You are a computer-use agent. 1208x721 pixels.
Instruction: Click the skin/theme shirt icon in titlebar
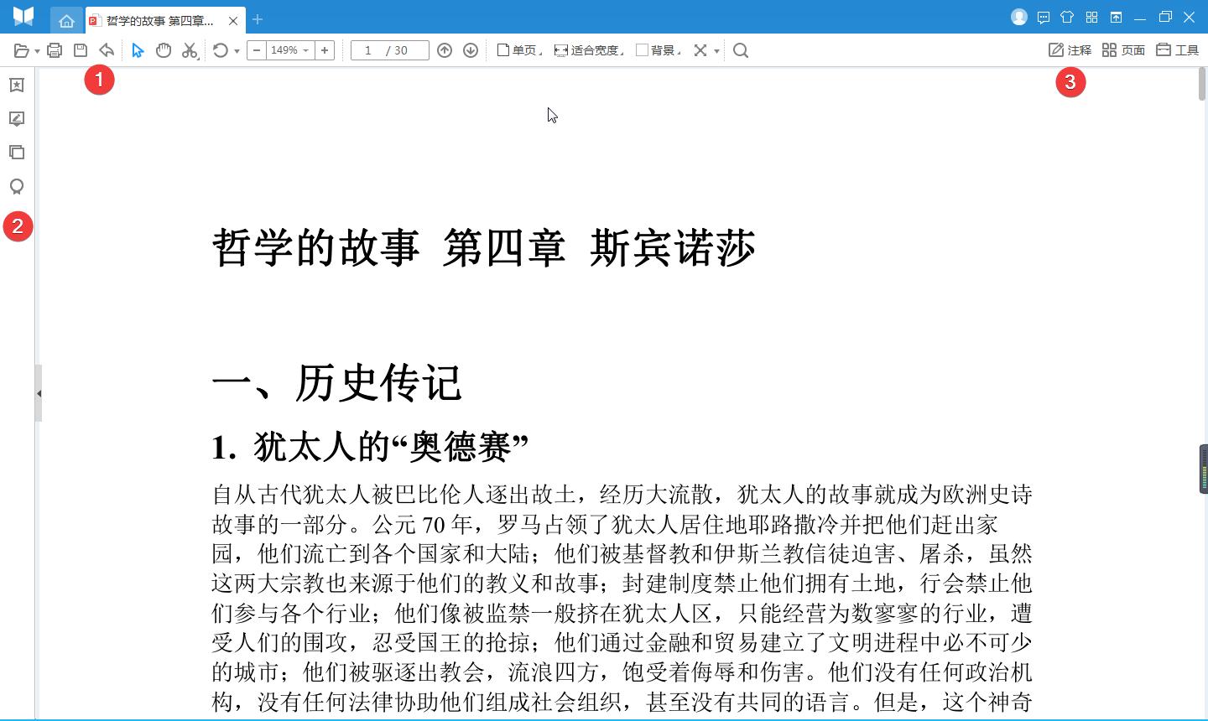pos(1066,17)
